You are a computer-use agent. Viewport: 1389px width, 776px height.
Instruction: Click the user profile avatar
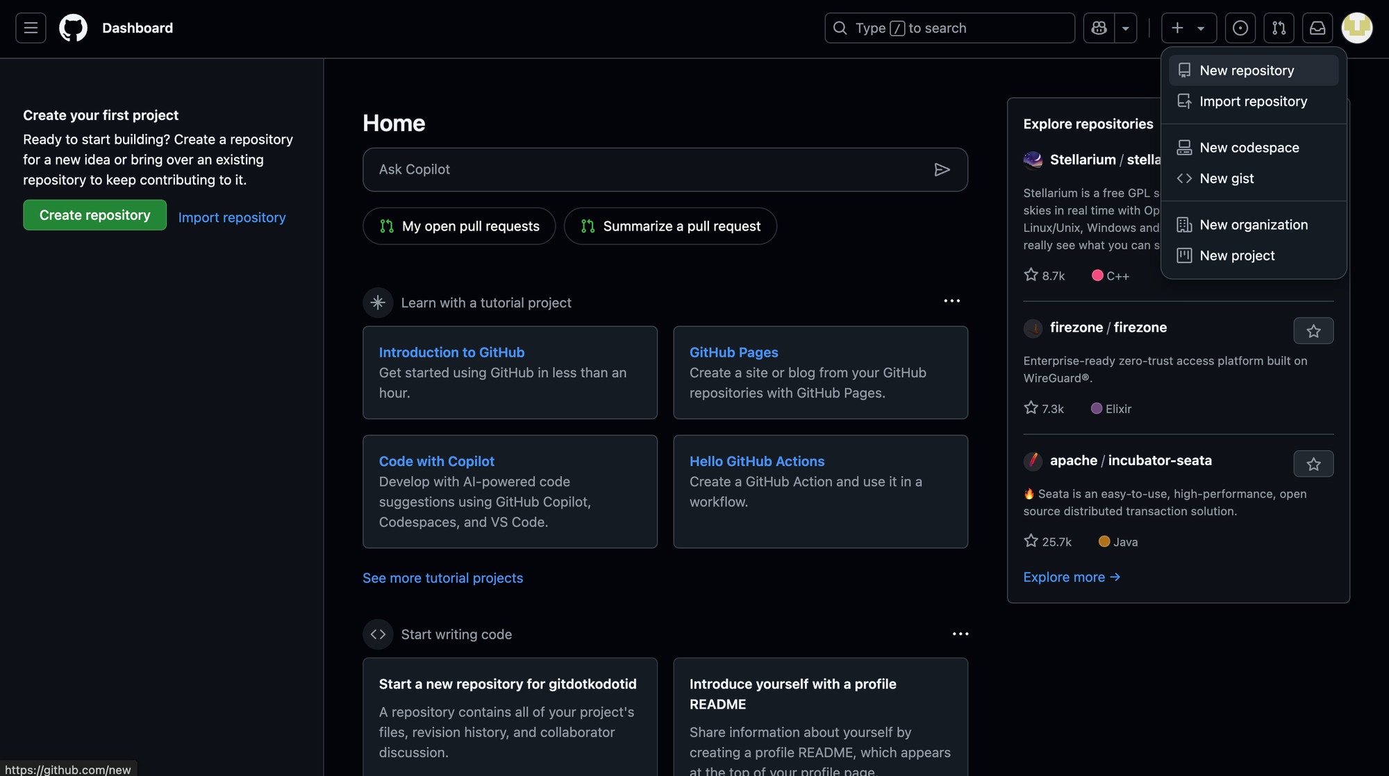[x=1356, y=28]
